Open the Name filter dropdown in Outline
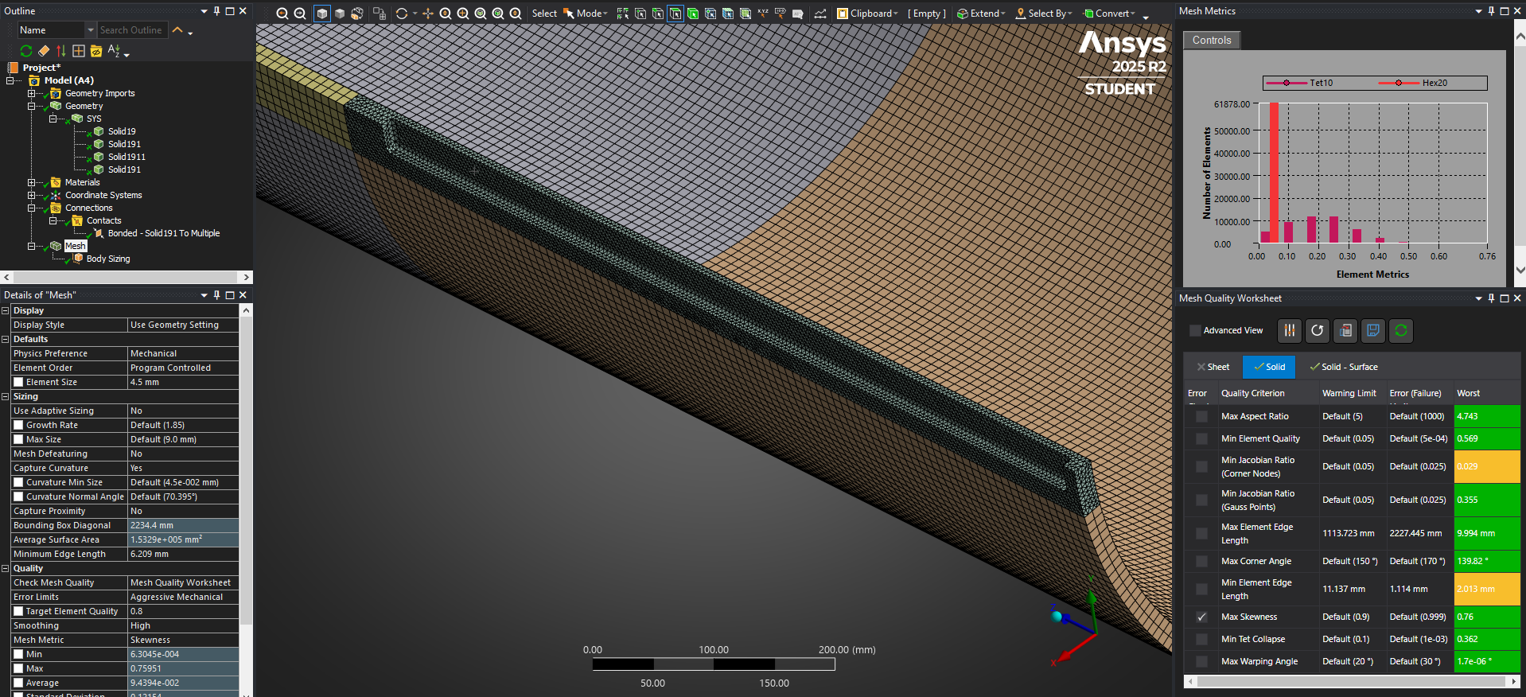The width and height of the screenshot is (1526, 697). pyautogui.click(x=90, y=30)
